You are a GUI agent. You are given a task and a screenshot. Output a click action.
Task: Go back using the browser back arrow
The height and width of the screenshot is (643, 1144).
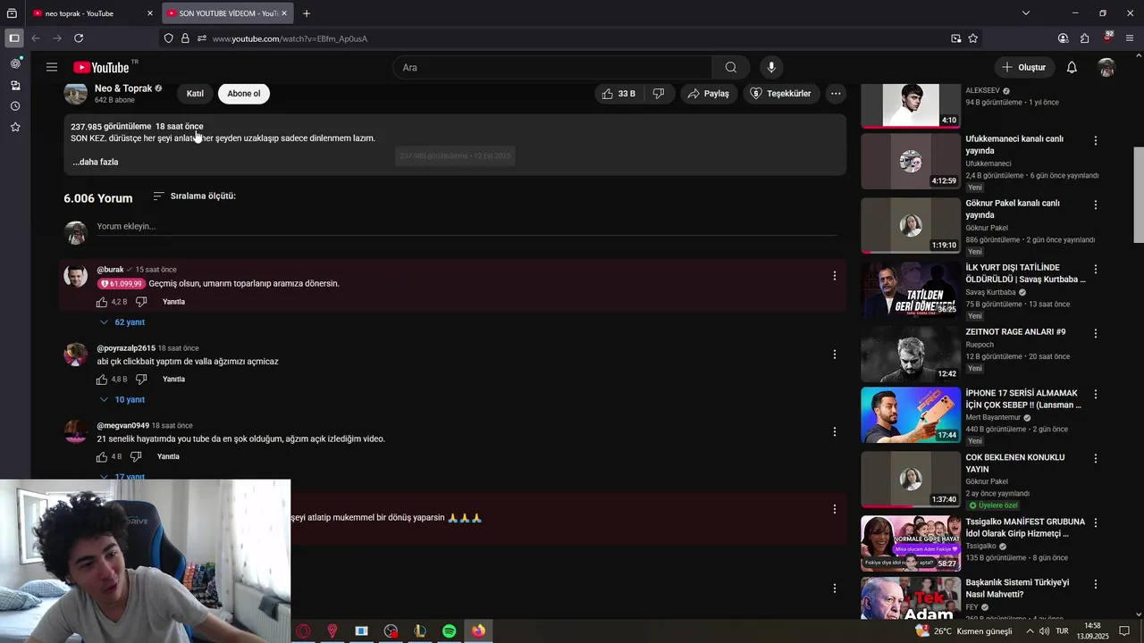point(36,38)
